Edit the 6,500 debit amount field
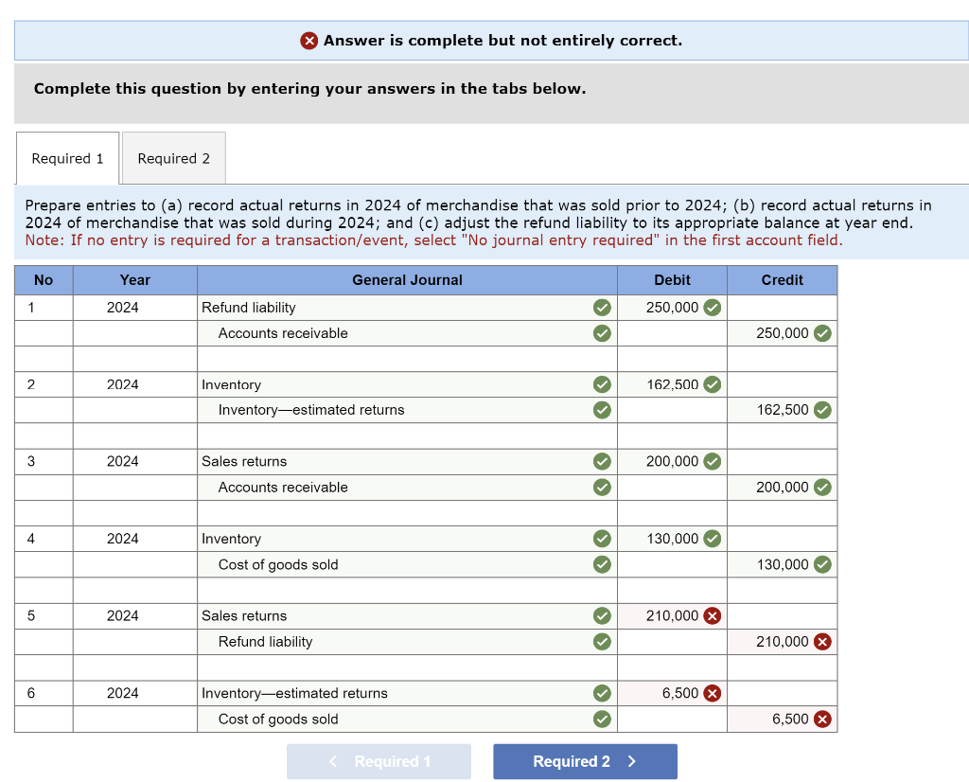 [672, 693]
